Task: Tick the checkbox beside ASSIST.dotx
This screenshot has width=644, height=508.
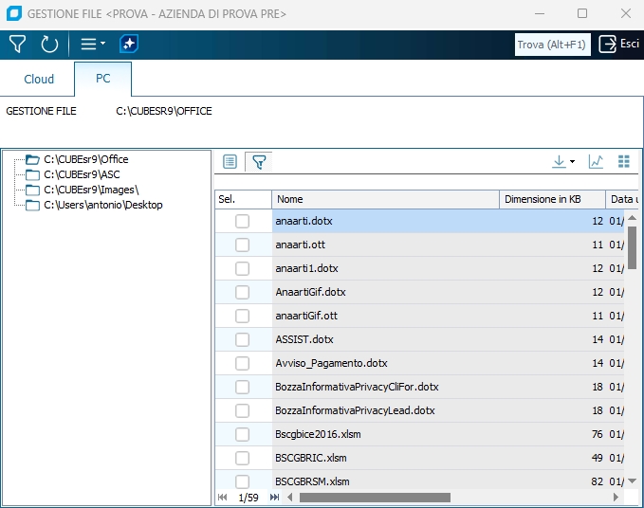Action: tap(243, 339)
